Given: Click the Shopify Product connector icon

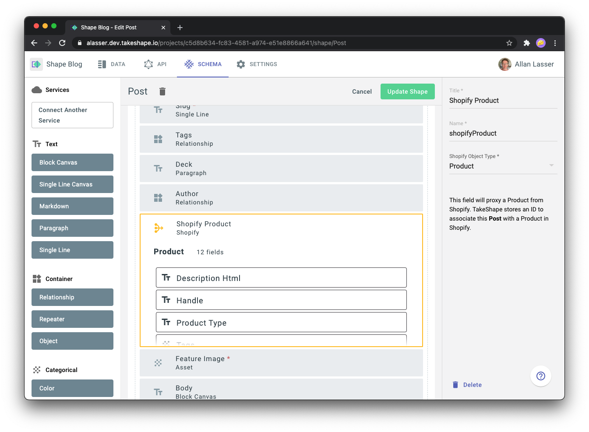Looking at the screenshot, I should tap(159, 228).
